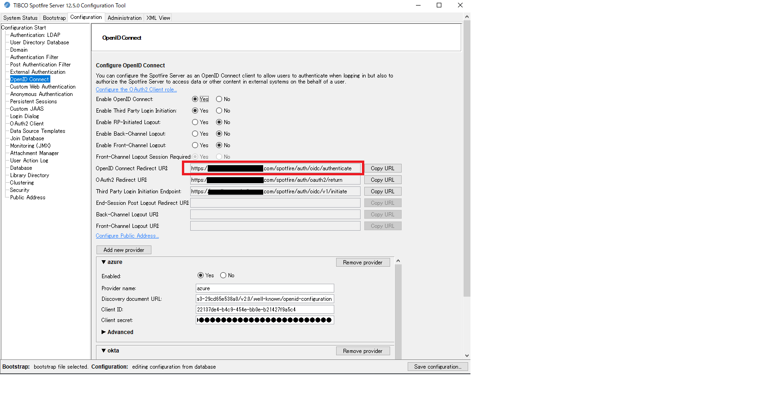Open the Custom JAAS tree item
Viewport: 759px width, 418px height.
pos(27,109)
